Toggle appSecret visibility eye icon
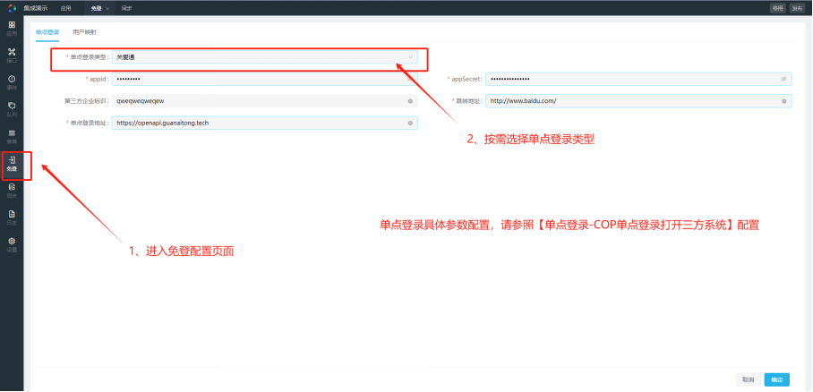The image size is (813, 392). [784, 79]
